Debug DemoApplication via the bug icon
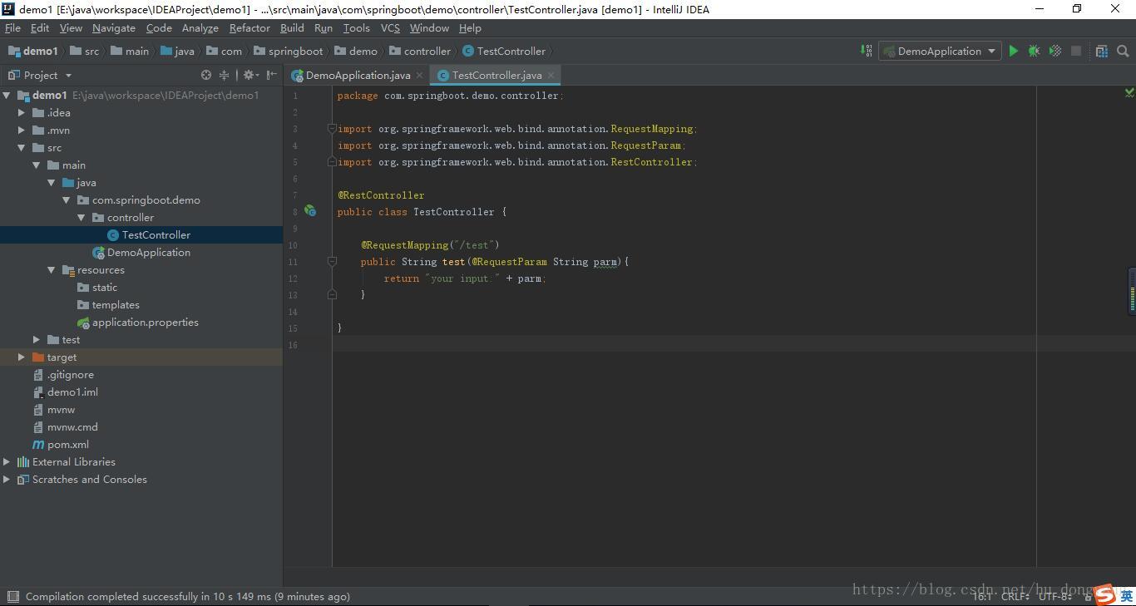This screenshot has width=1136, height=606. click(1034, 51)
